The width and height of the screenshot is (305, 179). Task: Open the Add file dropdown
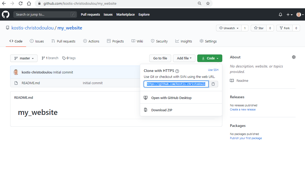point(184,58)
